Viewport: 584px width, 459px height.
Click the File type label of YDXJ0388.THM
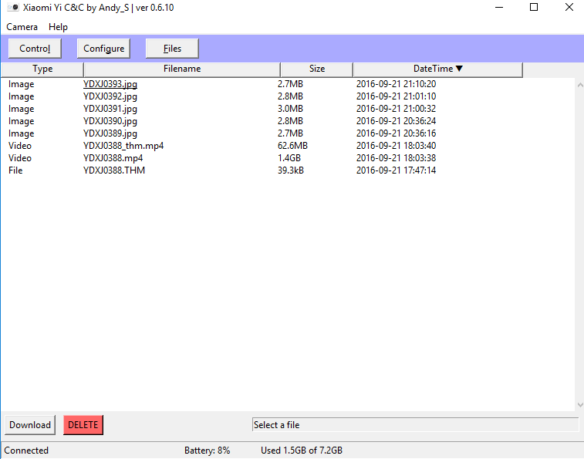(x=15, y=170)
